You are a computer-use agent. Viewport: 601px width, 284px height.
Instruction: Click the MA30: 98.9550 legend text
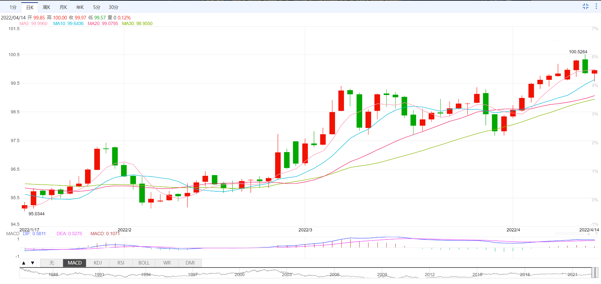pyautogui.click(x=137, y=23)
